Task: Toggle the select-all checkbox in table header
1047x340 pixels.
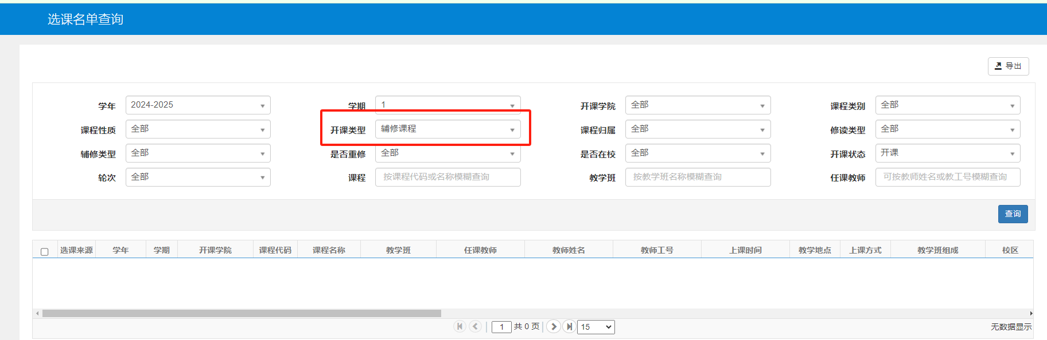Action: [45, 252]
